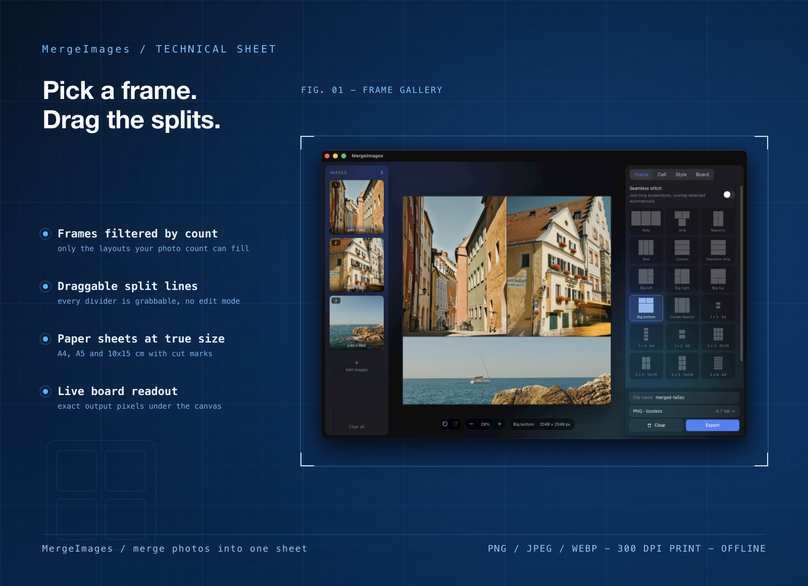
Task: Pick the Big right frame
Action: [x=682, y=279]
